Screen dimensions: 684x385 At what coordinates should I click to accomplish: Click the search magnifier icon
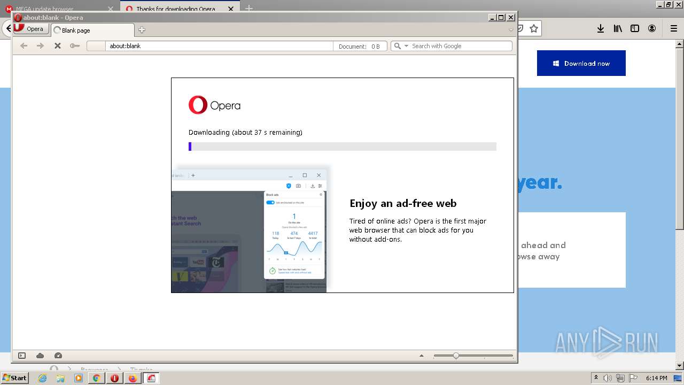397,46
